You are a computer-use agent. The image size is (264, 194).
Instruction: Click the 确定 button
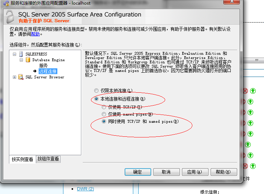point(138,172)
